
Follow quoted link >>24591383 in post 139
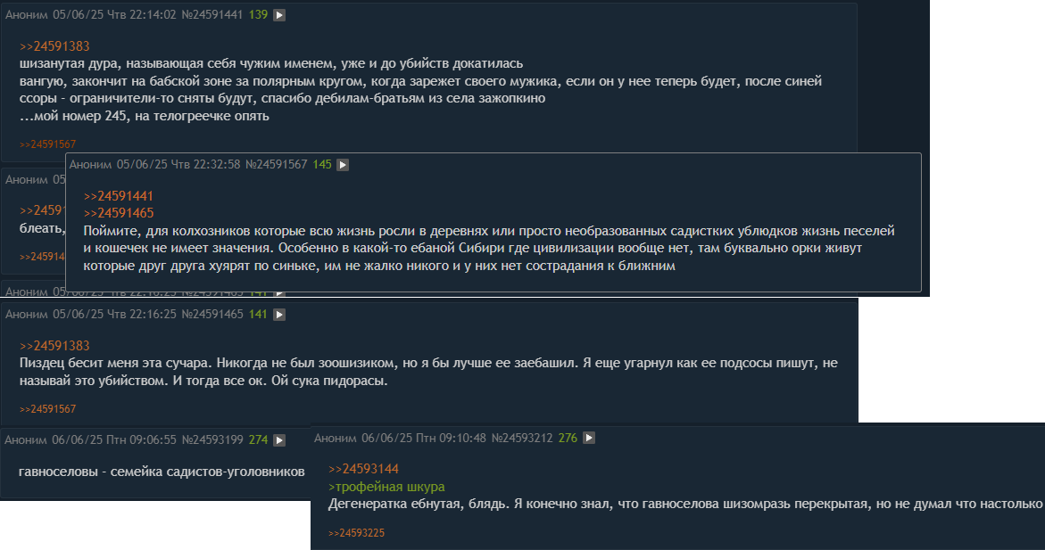coord(54,46)
